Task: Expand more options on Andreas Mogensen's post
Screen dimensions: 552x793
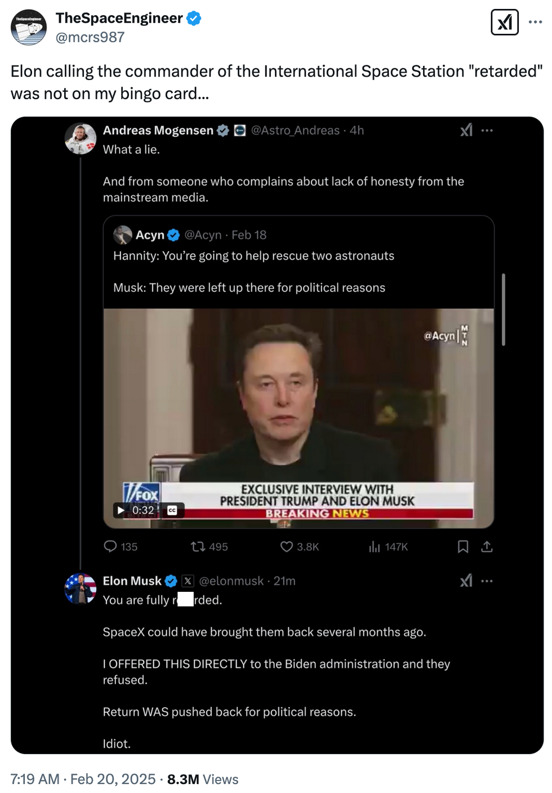Action: (x=487, y=130)
